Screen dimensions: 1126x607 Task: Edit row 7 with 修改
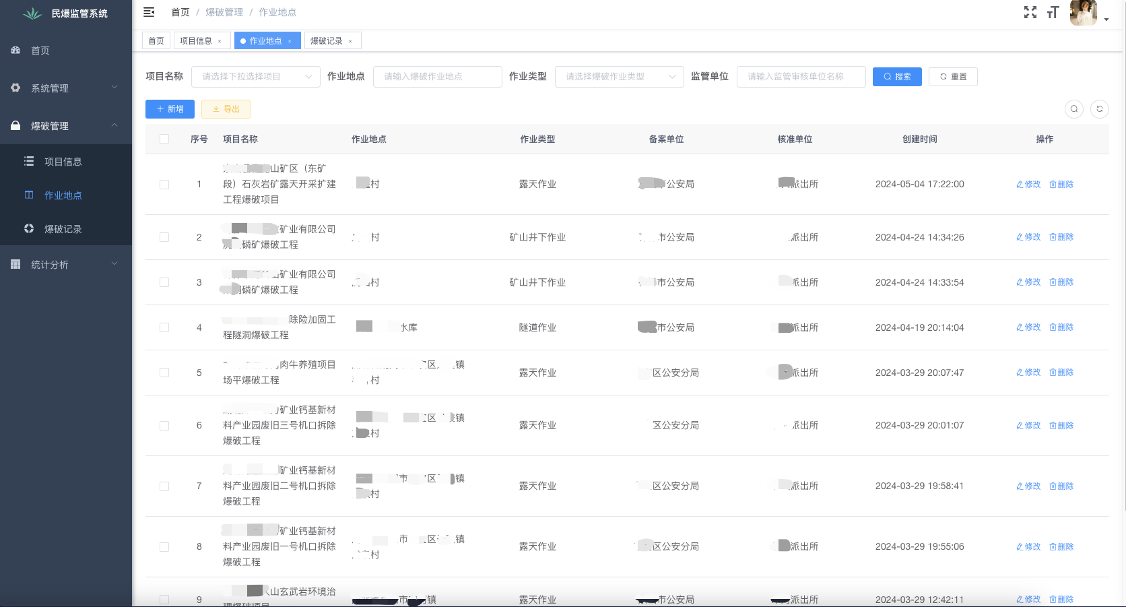pos(1028,486)
